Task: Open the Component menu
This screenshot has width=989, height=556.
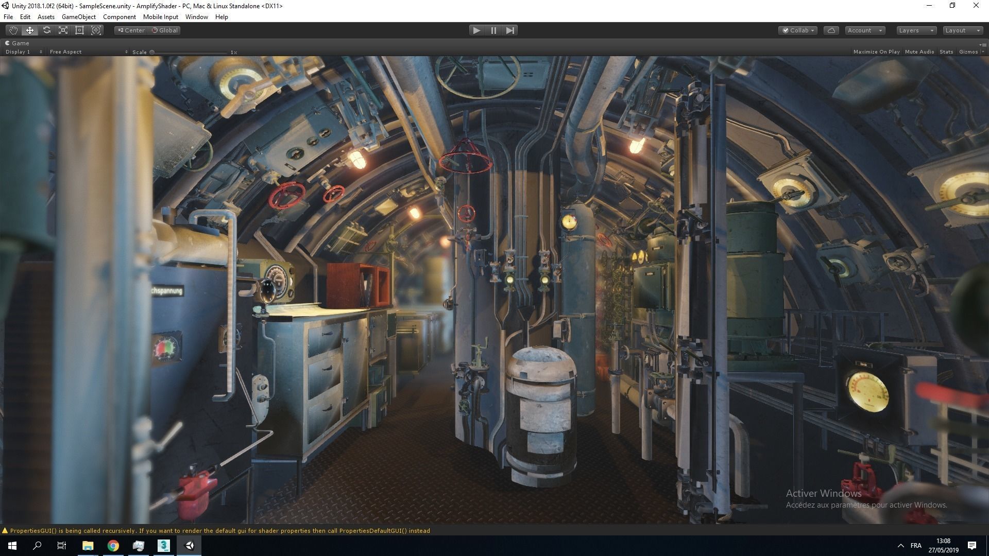Action: point(119,17)
